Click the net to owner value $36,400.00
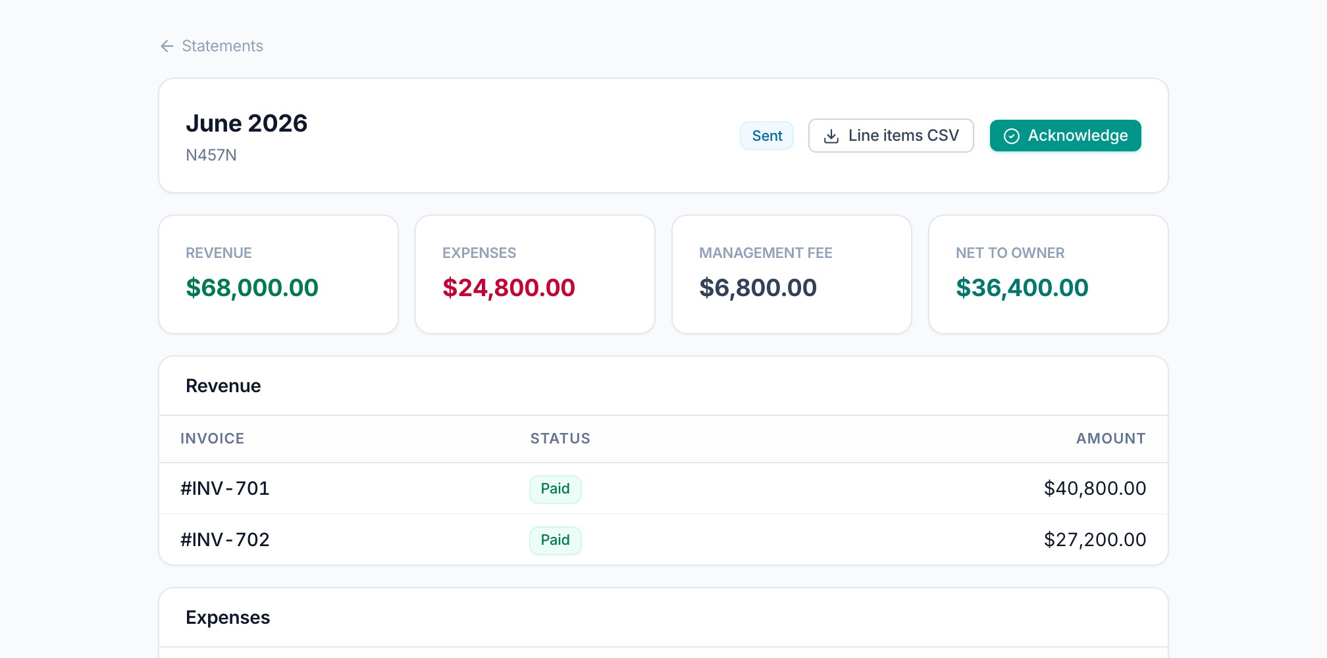This screenshot has width=1327, height=658. click(x=1022, y=288)
